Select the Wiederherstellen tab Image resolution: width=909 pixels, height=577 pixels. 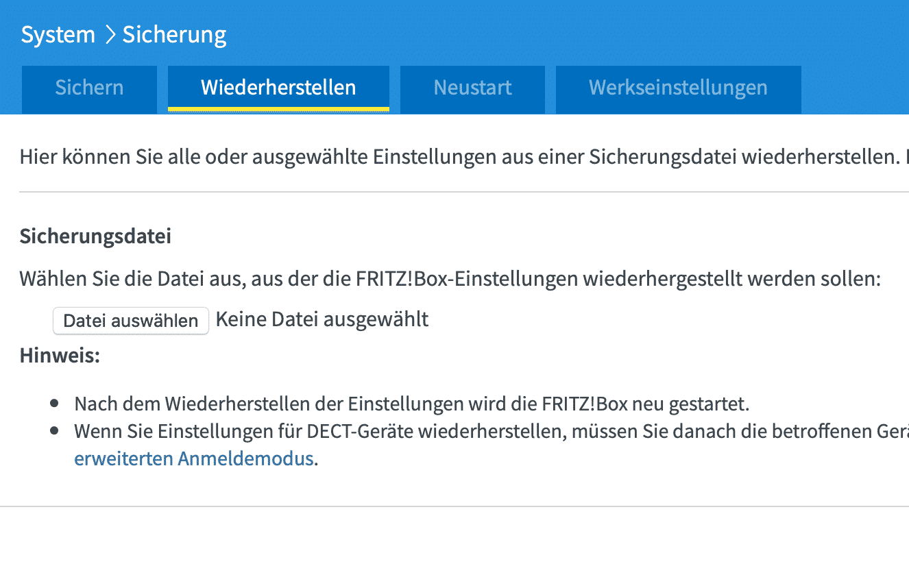point(278,88)
